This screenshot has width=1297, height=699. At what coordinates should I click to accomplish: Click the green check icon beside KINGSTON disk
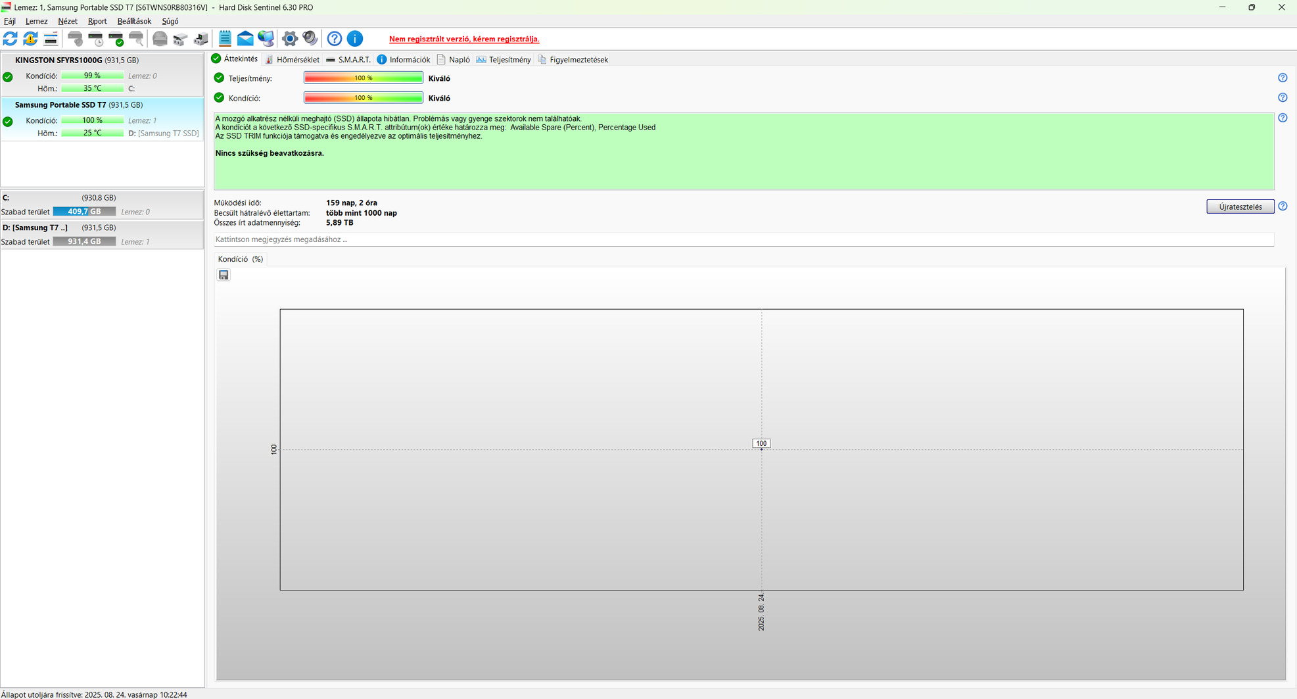coord(8,77)
